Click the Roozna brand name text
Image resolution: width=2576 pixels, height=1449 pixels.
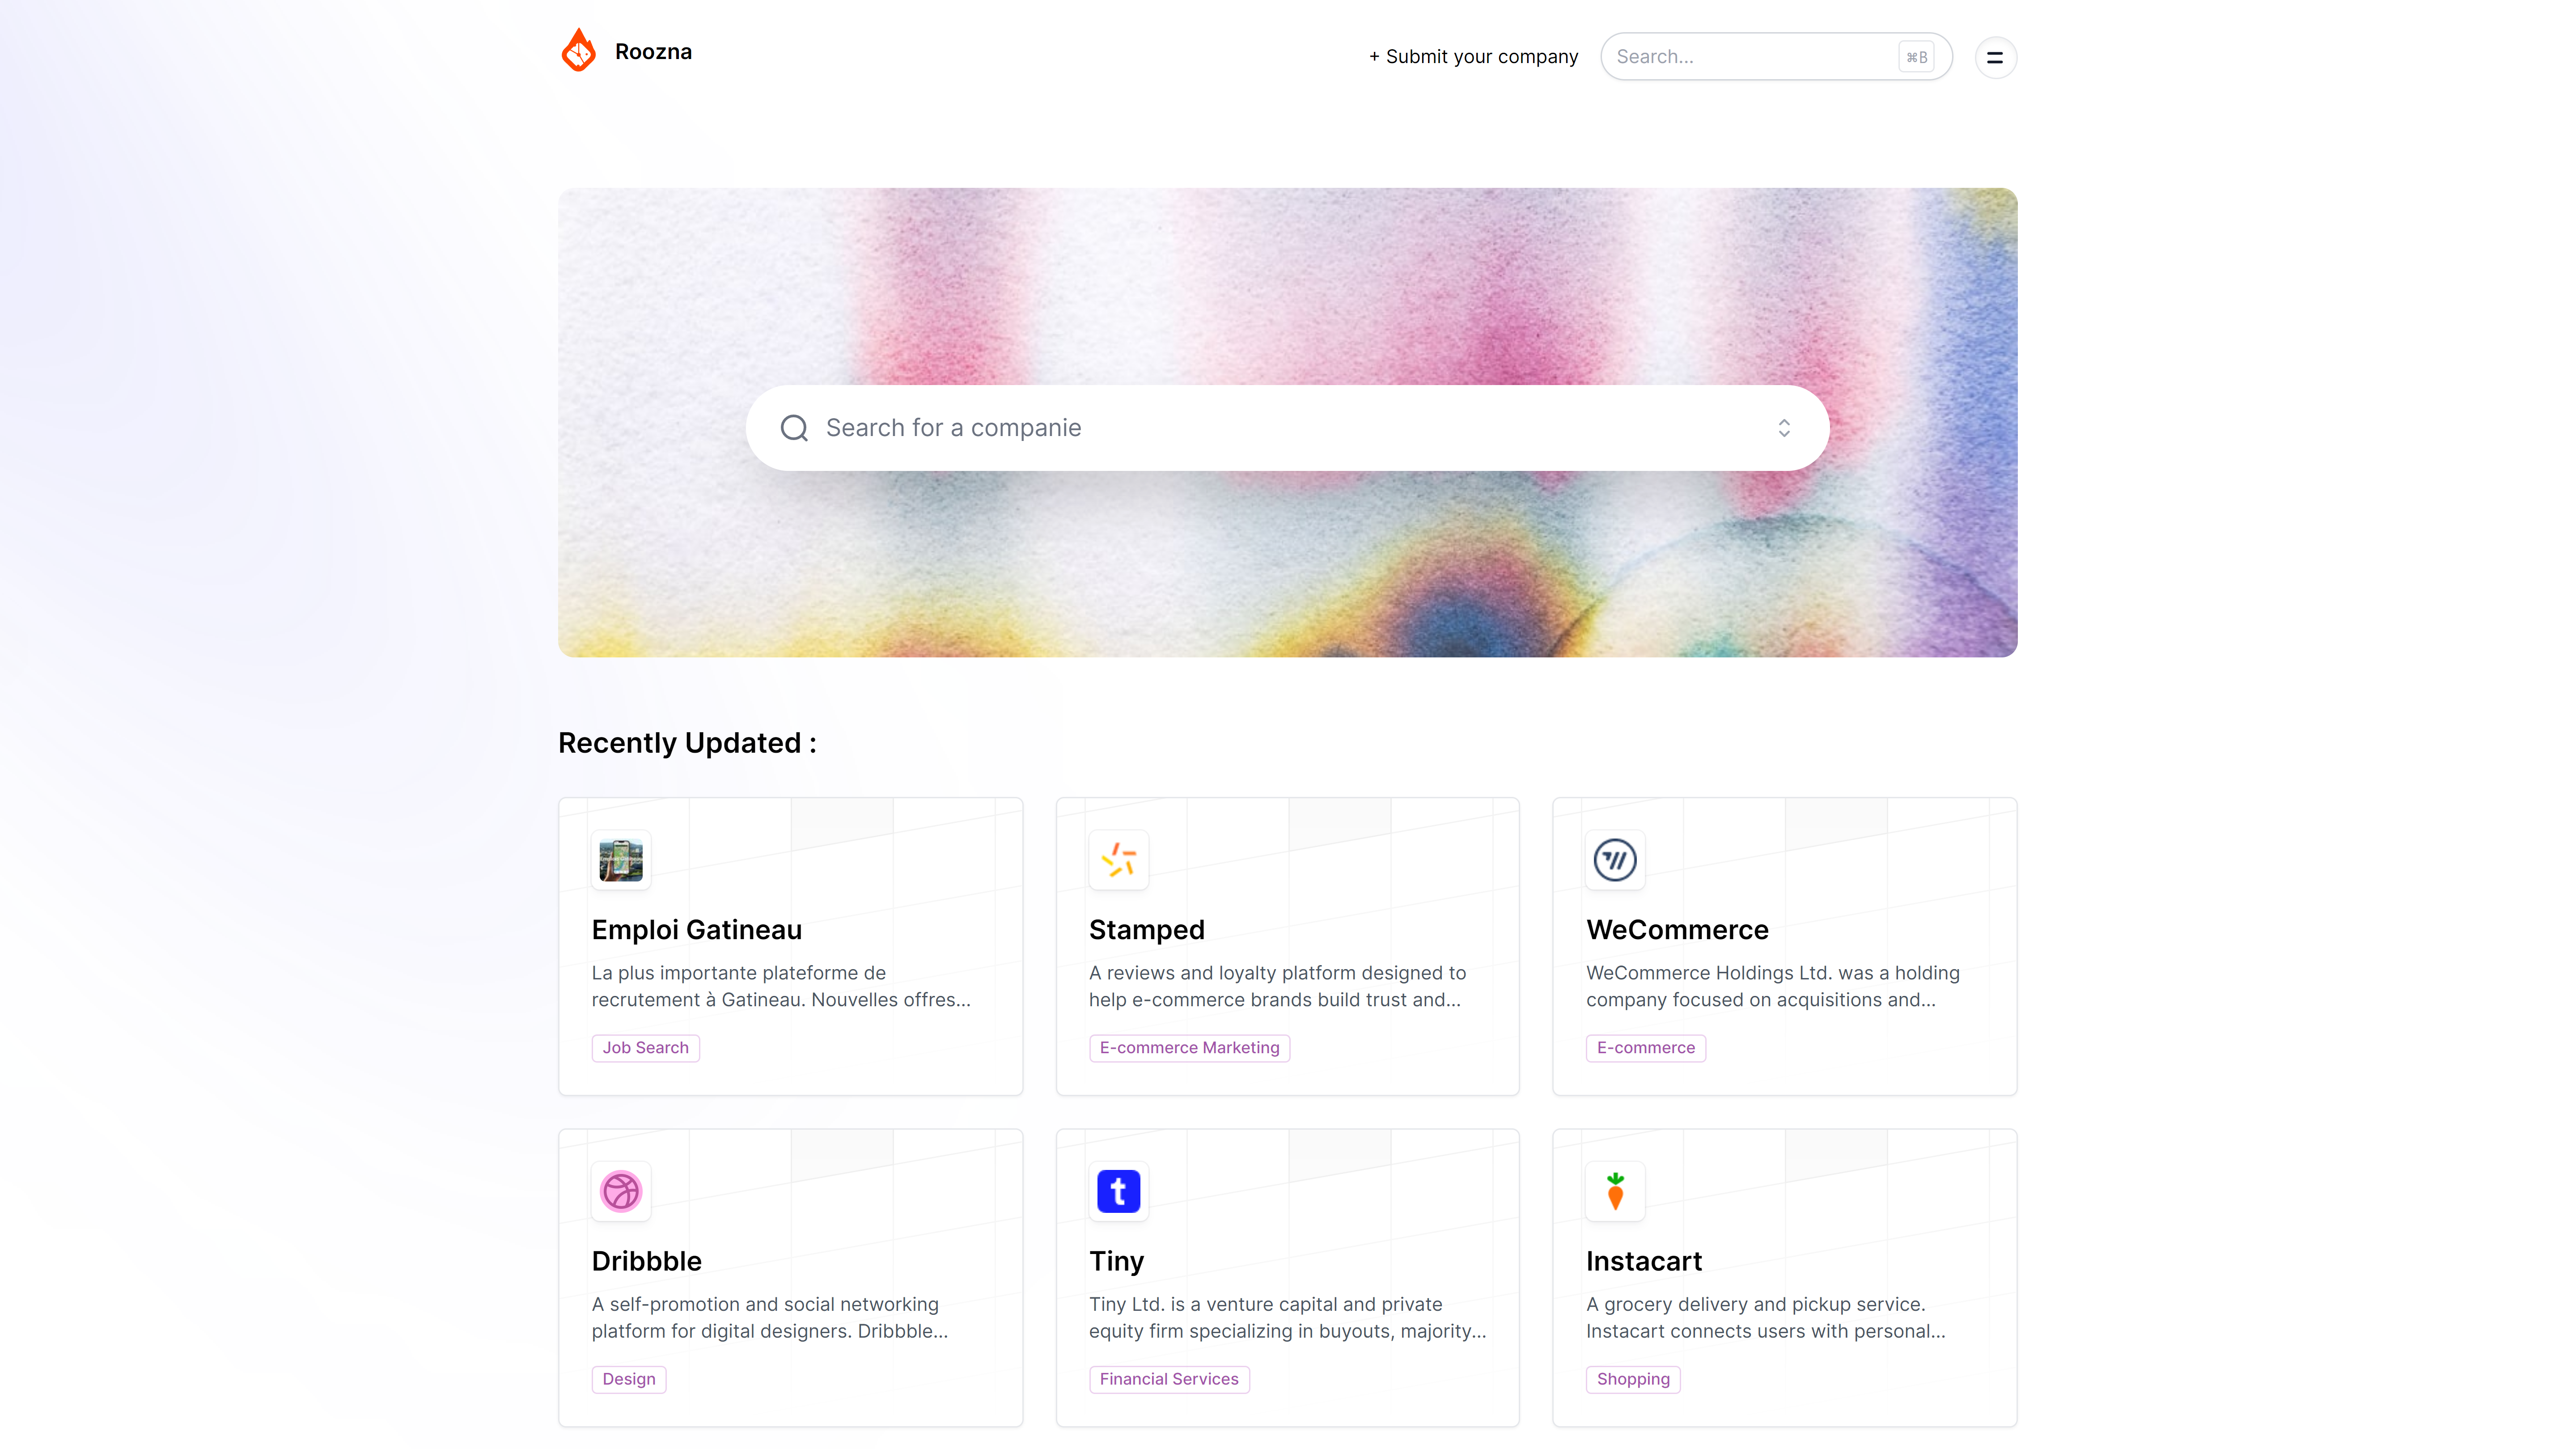[653, 51]
